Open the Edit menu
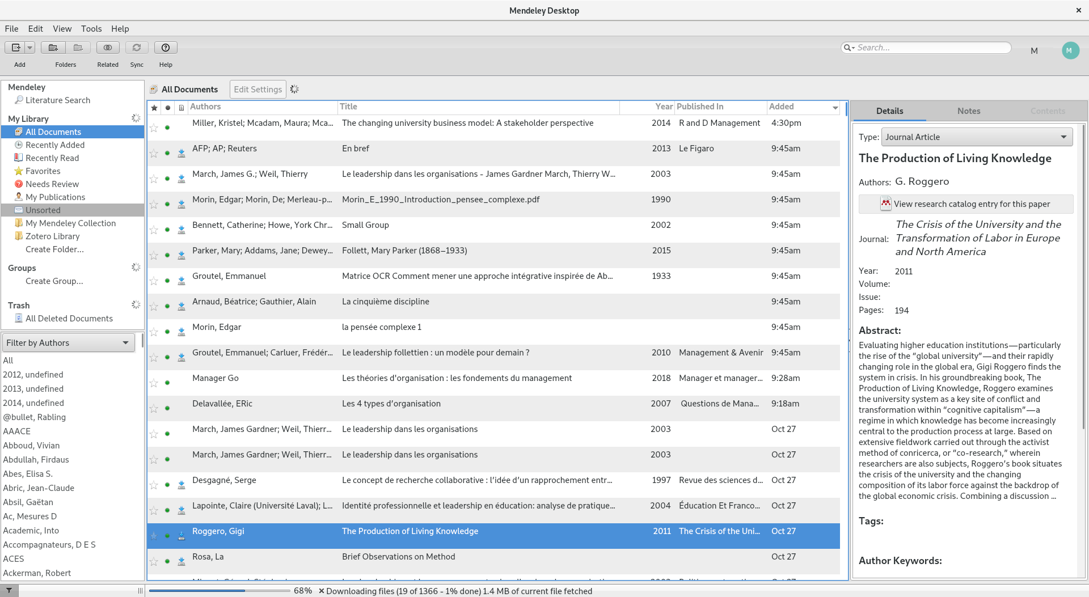The height and width of the screenshot is (597, 1089). (x=36, y=29)
